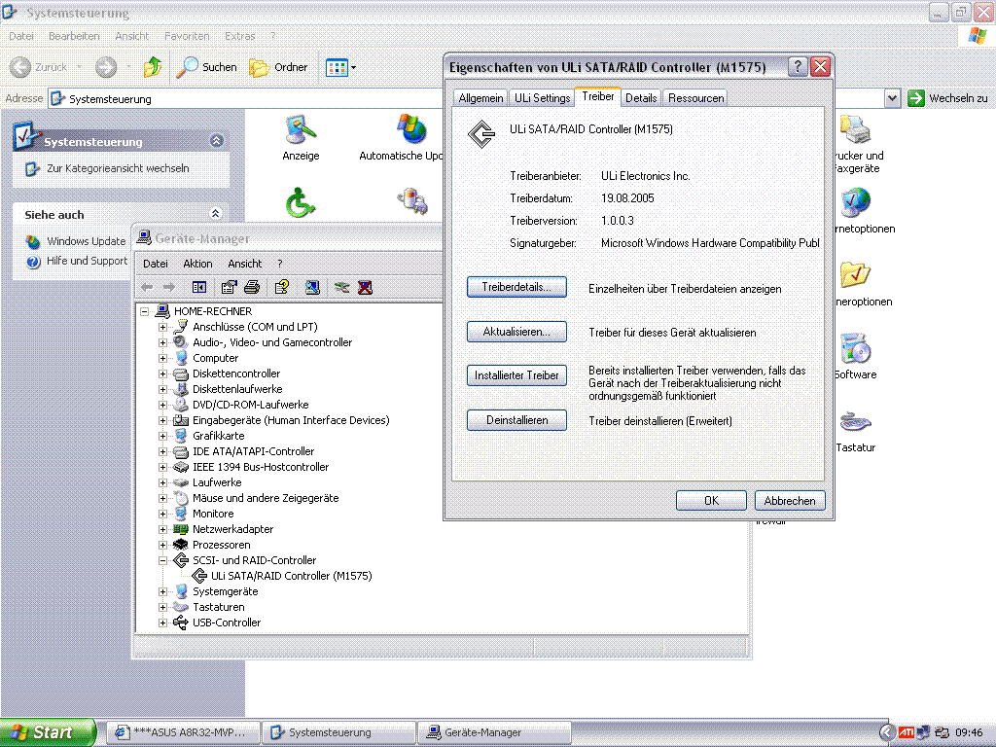Open Aktion menu in Geräte-Manager

[197, 264]
